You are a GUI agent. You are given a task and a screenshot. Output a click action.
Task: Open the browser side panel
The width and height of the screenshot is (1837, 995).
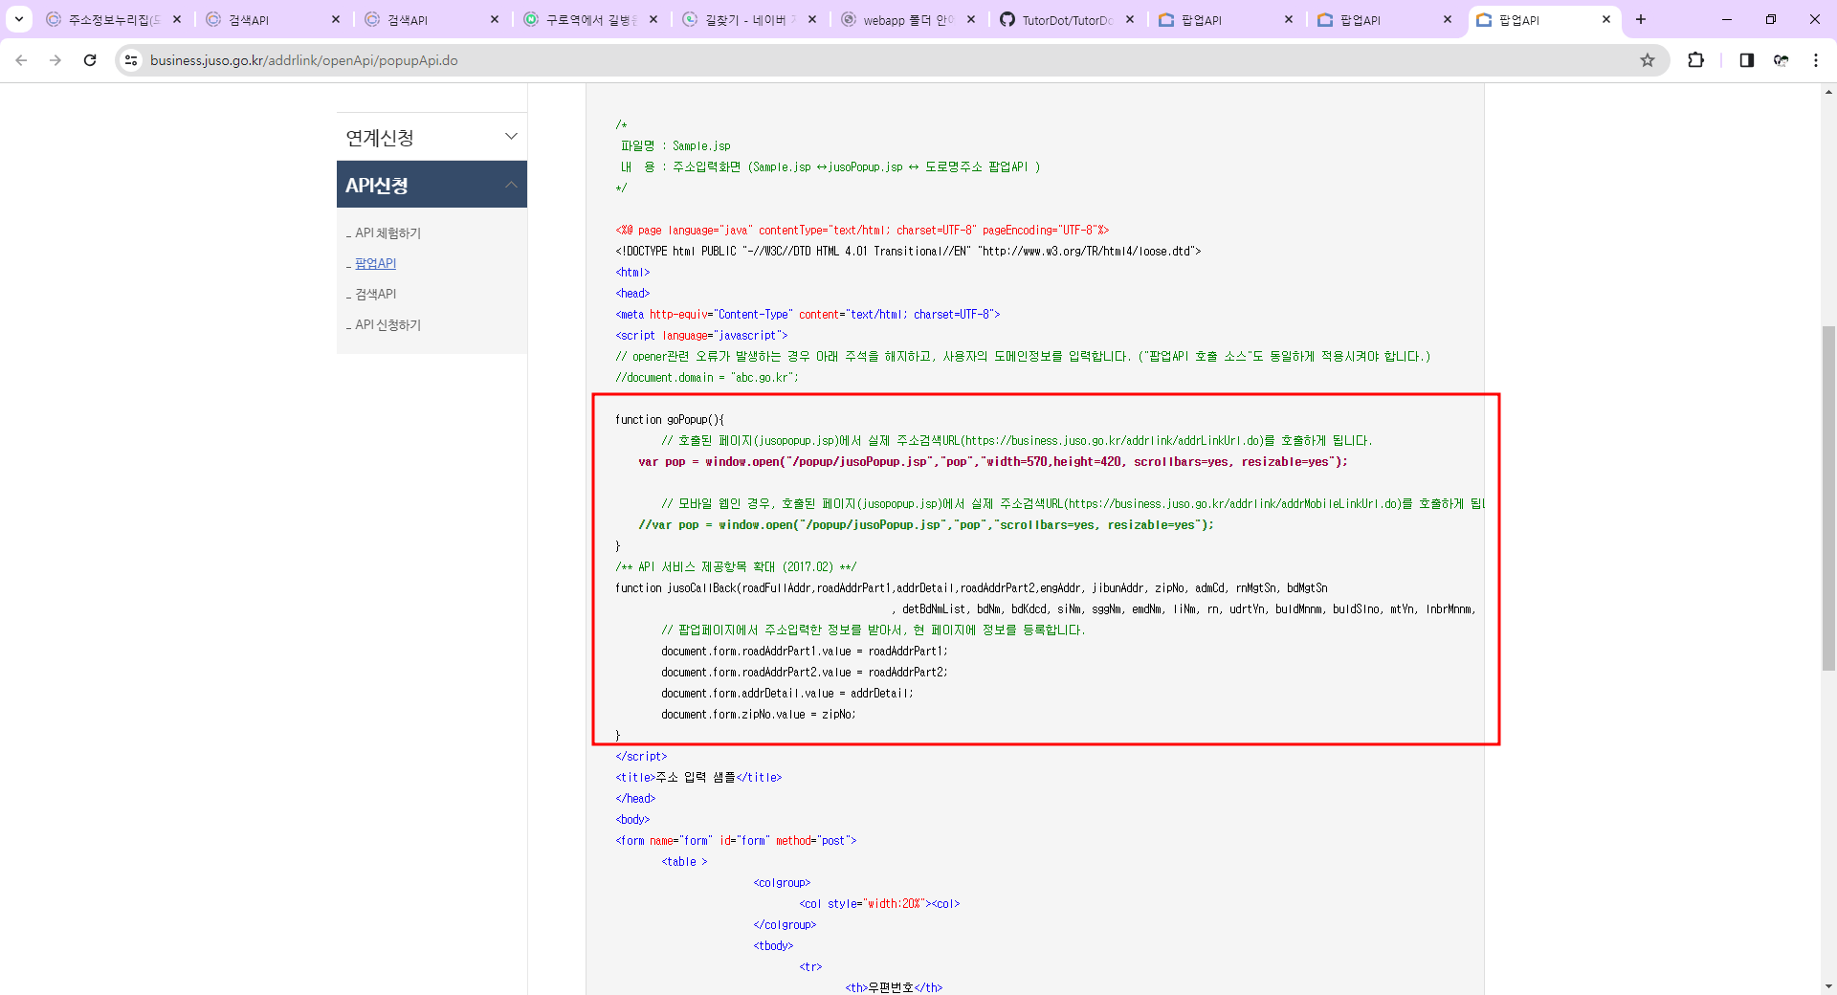[1746, 60]
